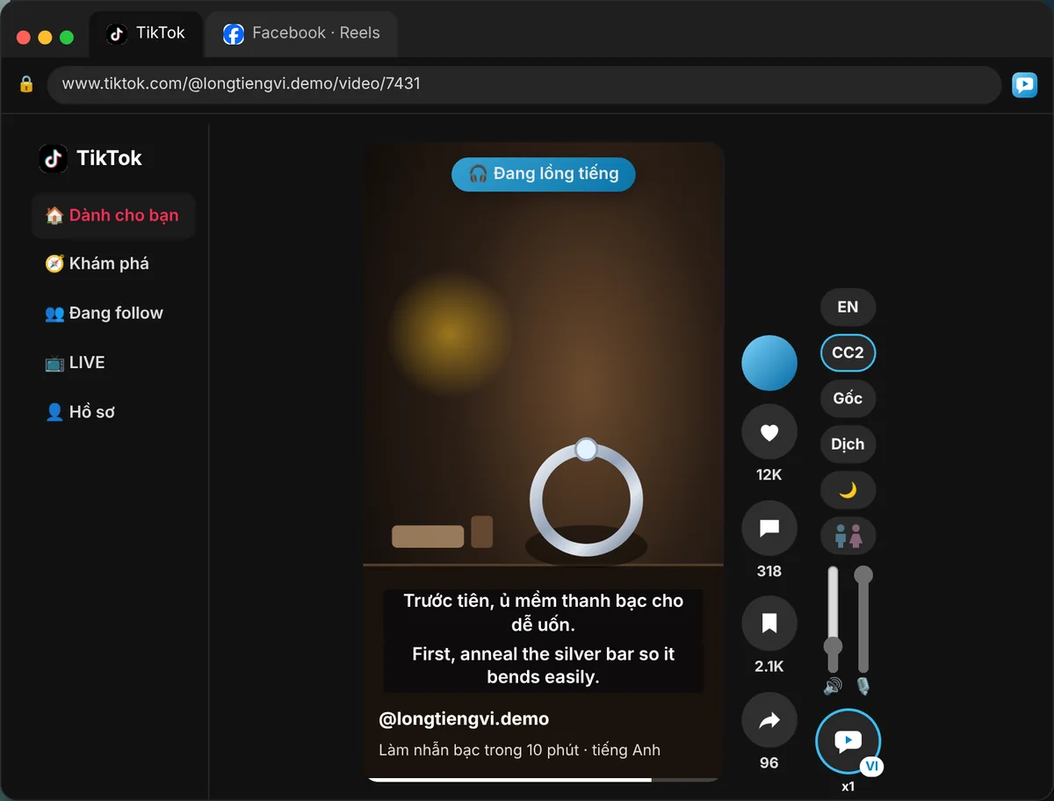This screenshot has height=801, width=1054.
Task: Adjust the speaker volume slider
Action: 833,620
